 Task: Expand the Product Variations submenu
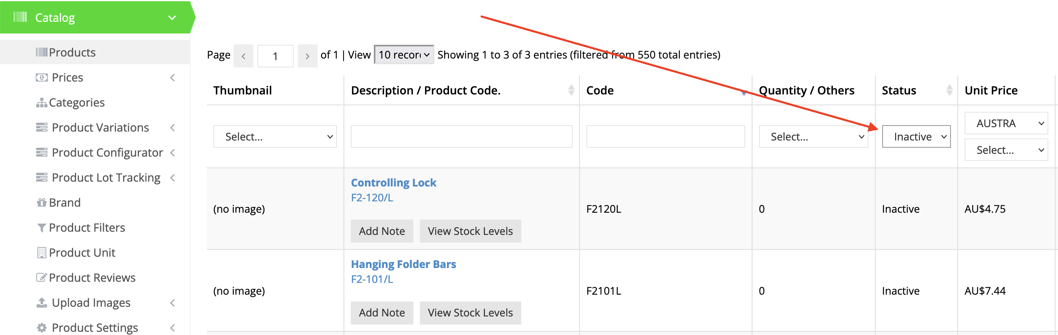coord(173,128)
